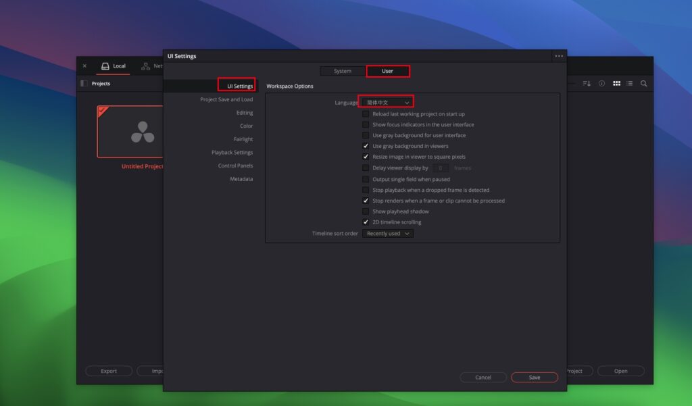Image resolution: width=692 pixels, height=406 pixels.
Task: Enable reload last working project on start up
Action: (366, 113)
